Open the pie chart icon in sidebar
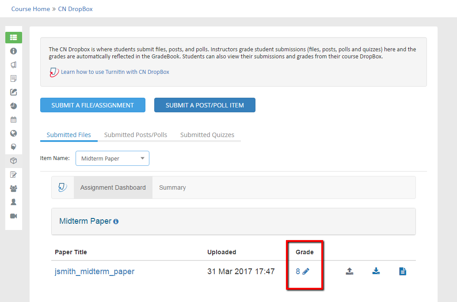This screenshot has width=457, height=302. [13, 106]
